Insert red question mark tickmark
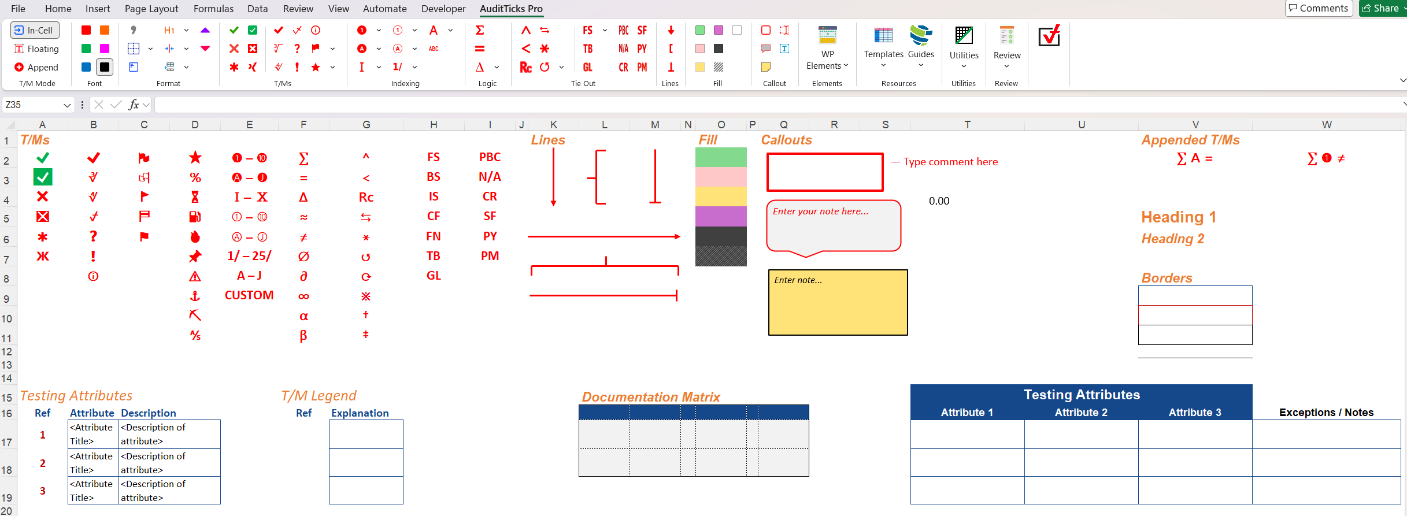Screen dimensions: 1407x516 tap(297, 49)
